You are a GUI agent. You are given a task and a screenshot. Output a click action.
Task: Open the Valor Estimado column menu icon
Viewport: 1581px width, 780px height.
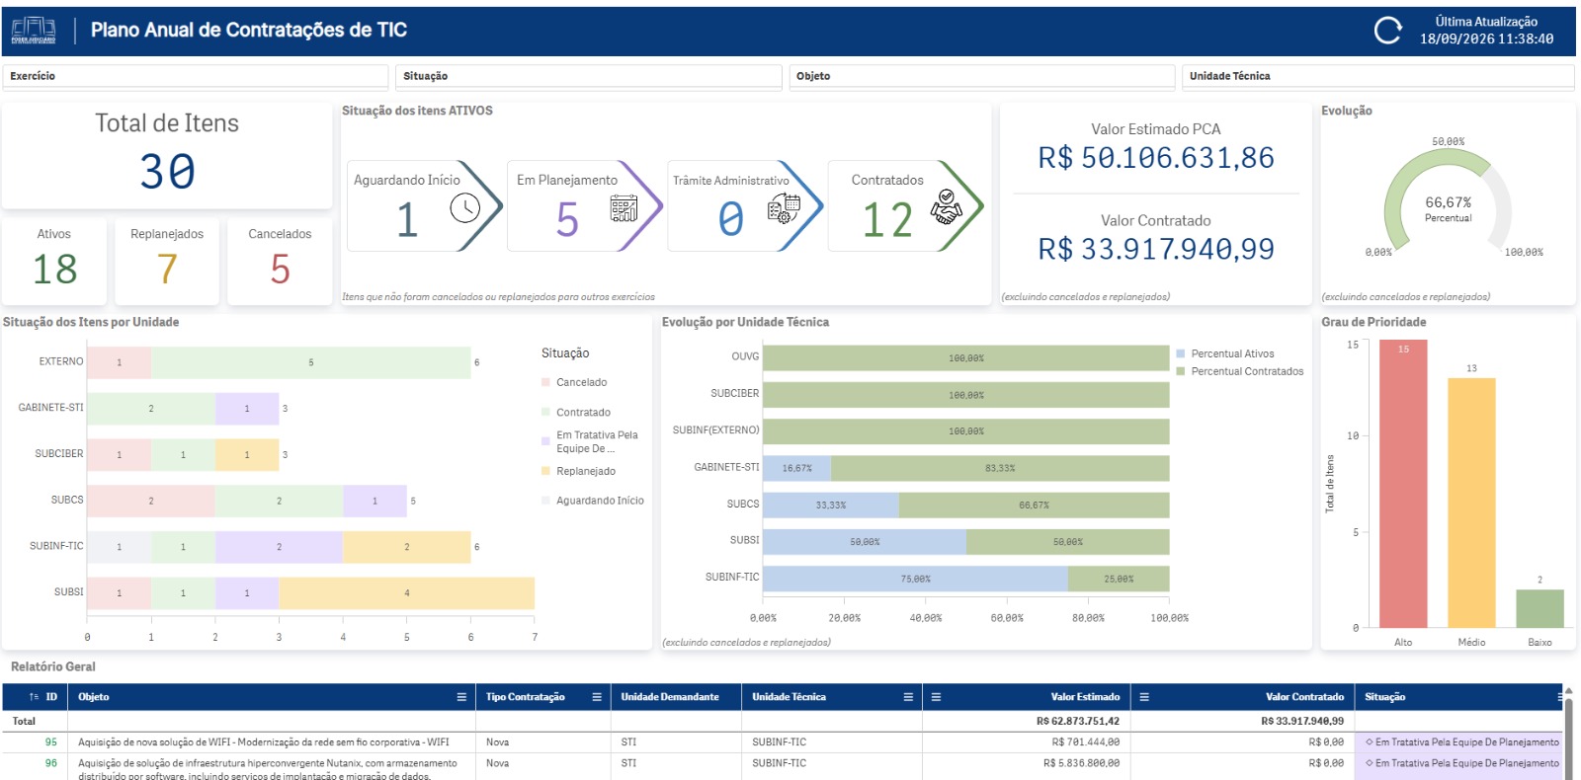[936, 697]
